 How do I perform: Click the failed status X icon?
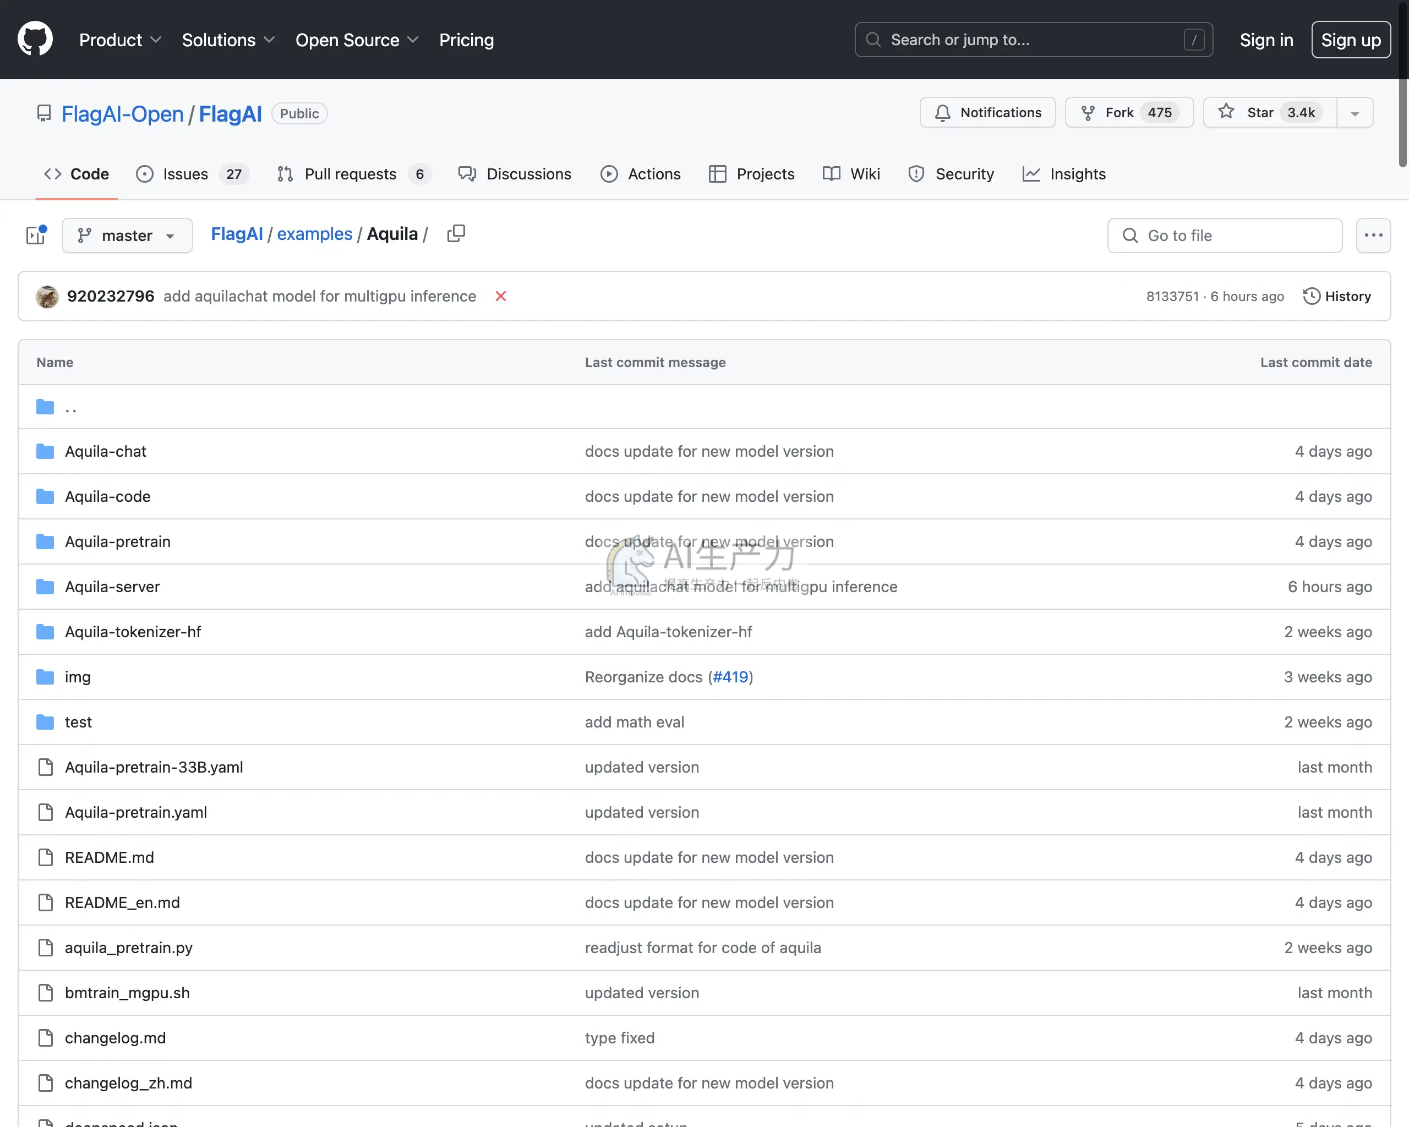(501, 296)
